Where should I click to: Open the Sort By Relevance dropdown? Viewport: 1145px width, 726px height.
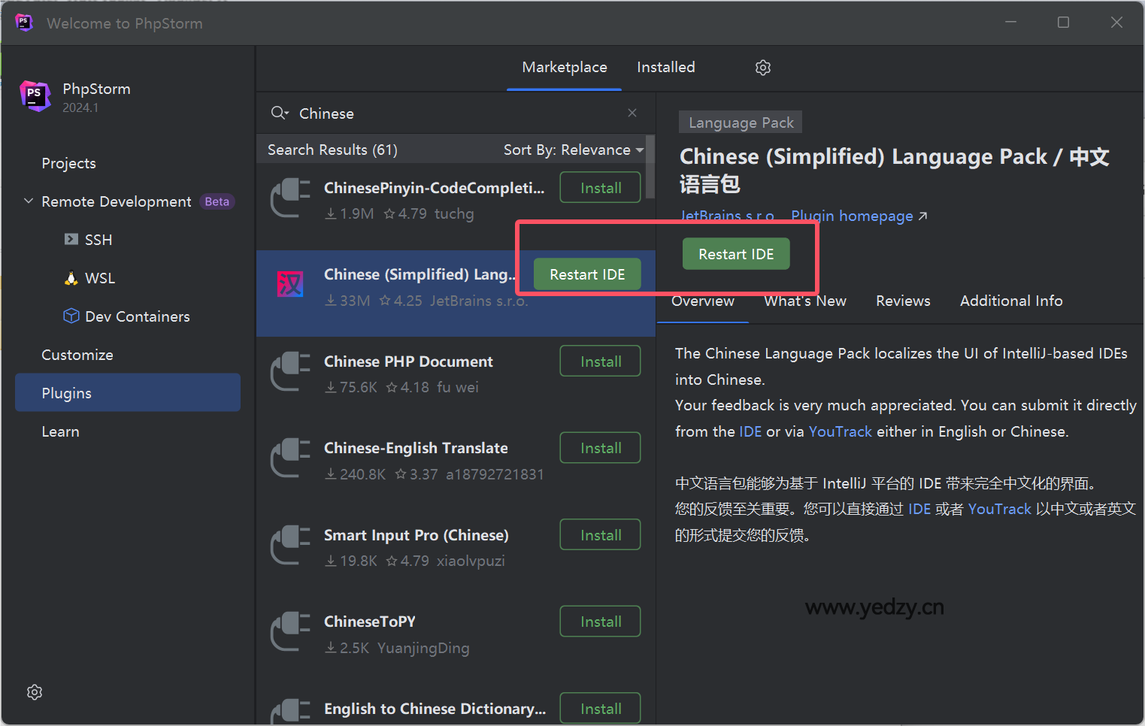[574, 150]
